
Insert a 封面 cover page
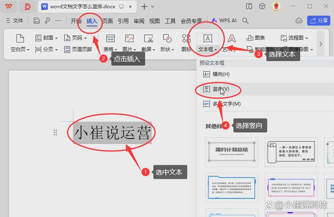click(x=44, y=38)
